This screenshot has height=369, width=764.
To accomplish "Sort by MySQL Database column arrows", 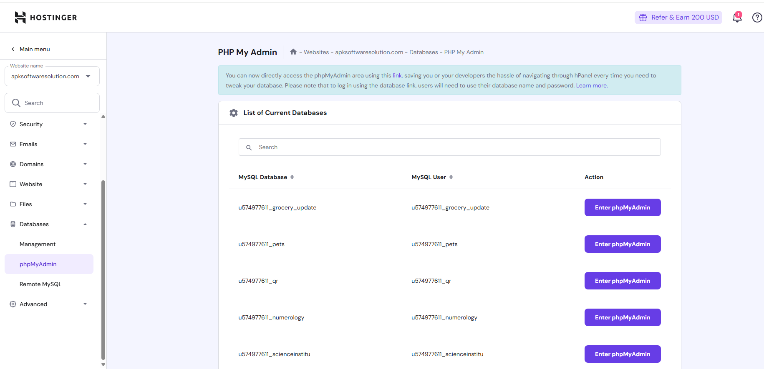I will 292,177.
